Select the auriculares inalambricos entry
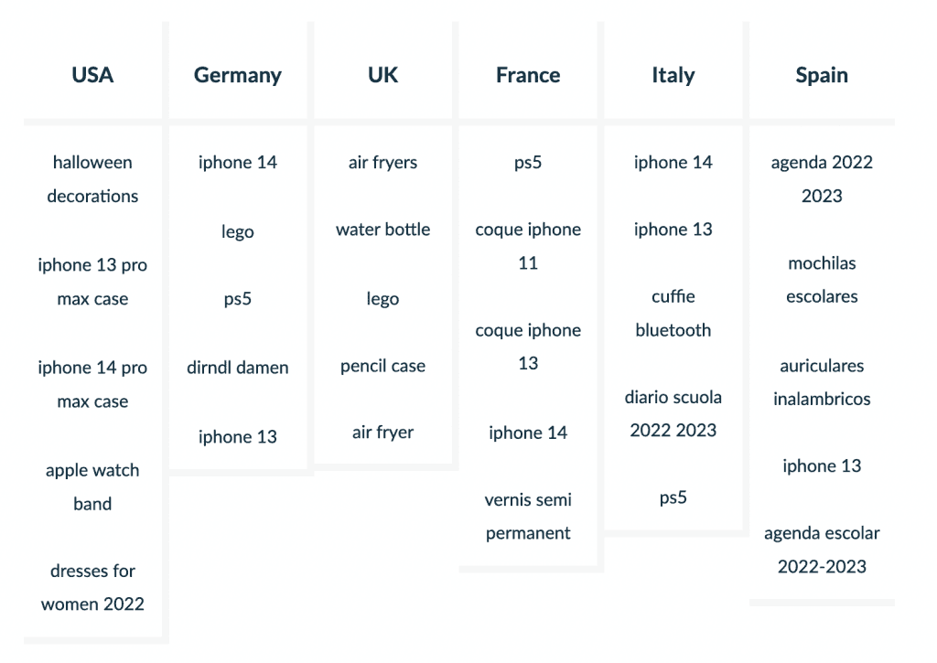Image resolution: width=937 pixels, height=663 pixels. pos(822,382)
